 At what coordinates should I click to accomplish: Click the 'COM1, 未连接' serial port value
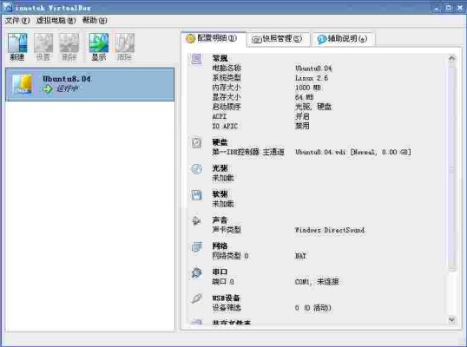pos(317,282)
